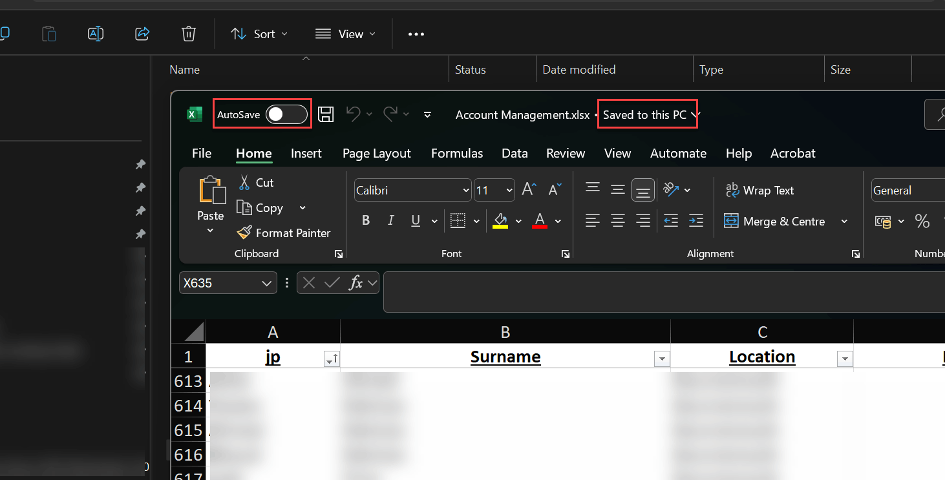This screenshot has height=480, width=945.
Task: Click the Increase Font Size icon
Action: coord(529,189)
